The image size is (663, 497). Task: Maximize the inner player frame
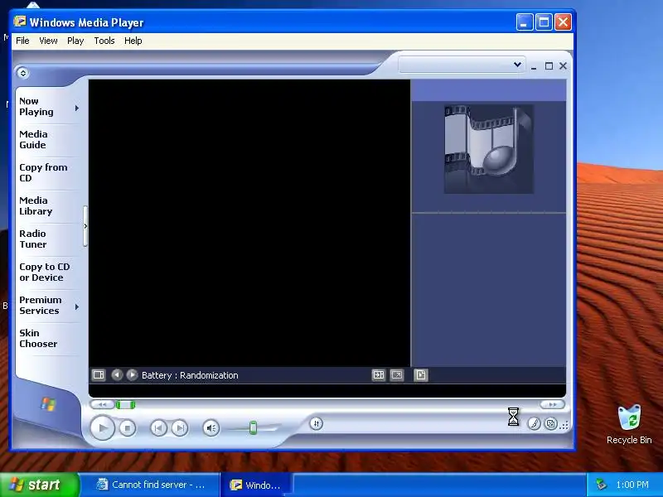549,66
